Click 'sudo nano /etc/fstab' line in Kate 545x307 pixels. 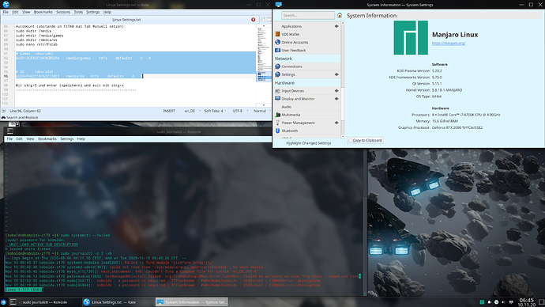(x=36, y=44)
